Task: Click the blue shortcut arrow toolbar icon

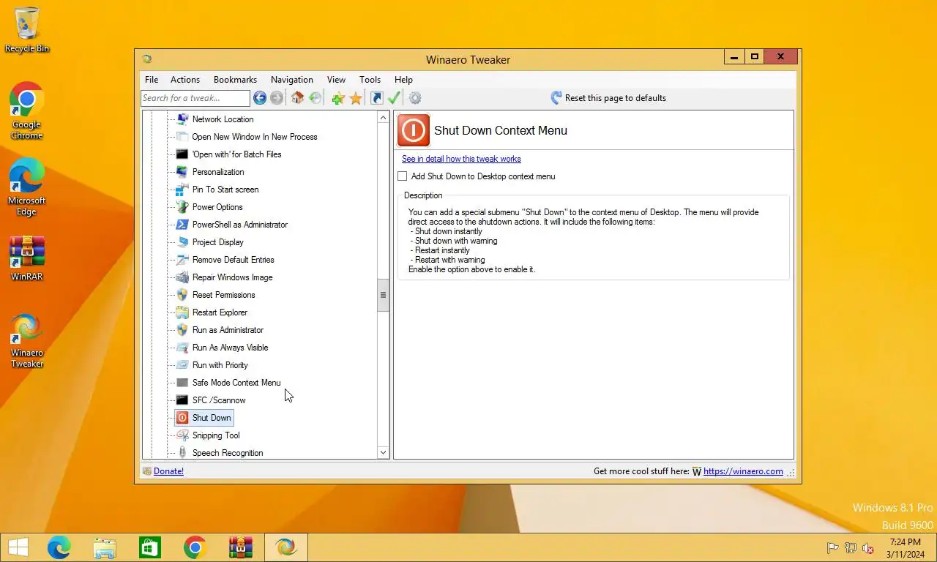Action: click(x=376, y=98)
